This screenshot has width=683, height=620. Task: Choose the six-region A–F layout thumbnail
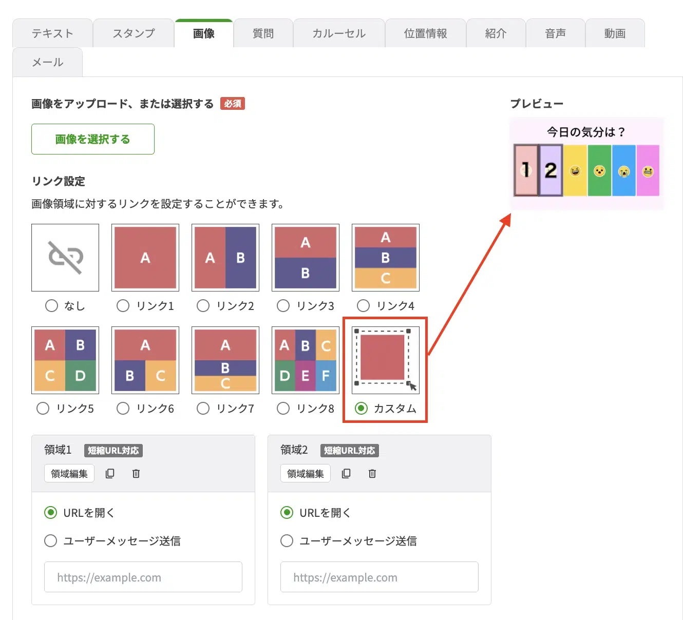click(306, 360)
